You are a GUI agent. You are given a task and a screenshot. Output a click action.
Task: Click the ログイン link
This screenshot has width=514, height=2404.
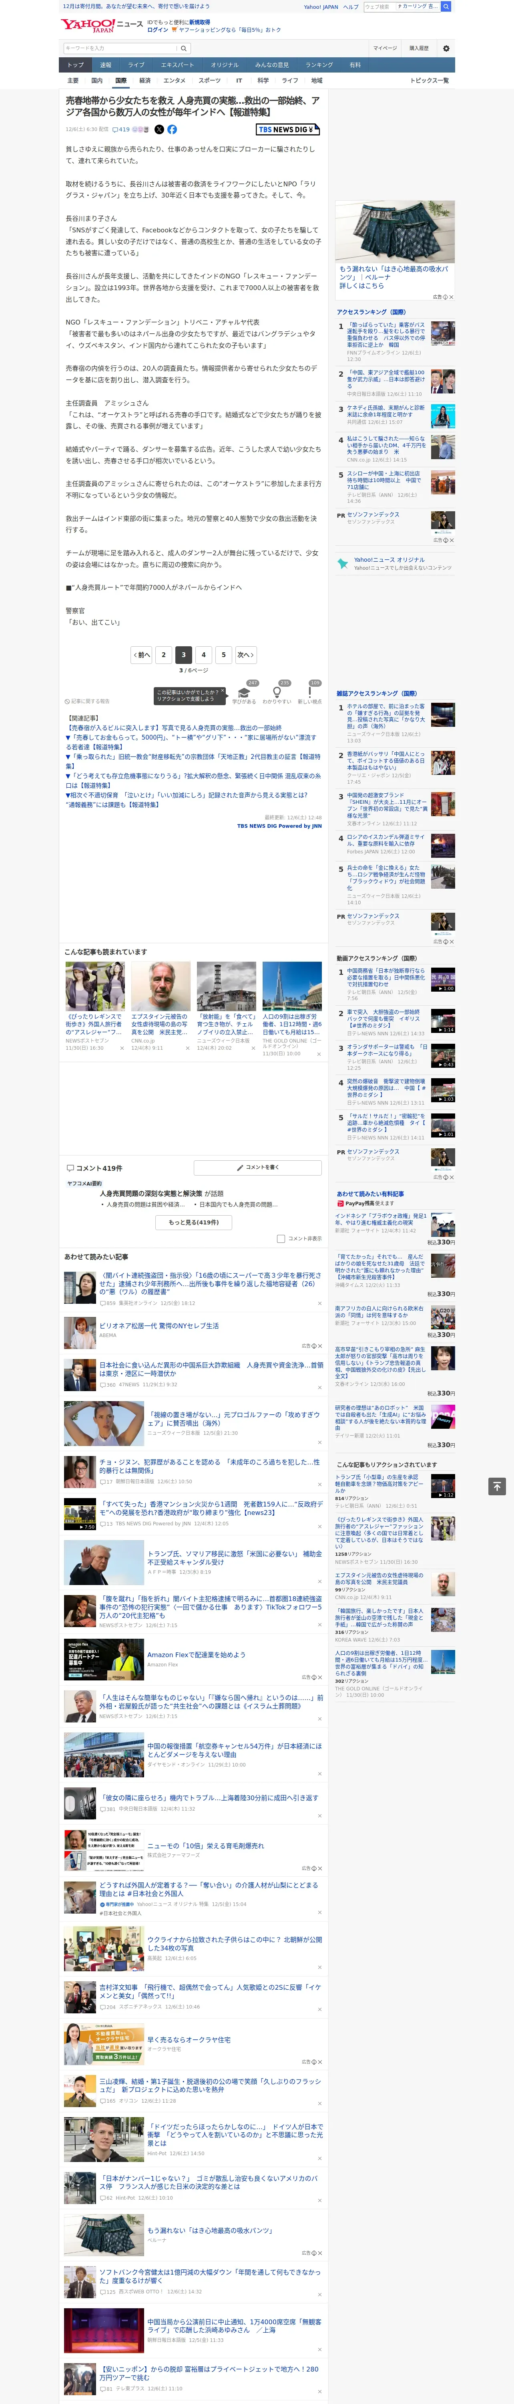coord(158,30)
